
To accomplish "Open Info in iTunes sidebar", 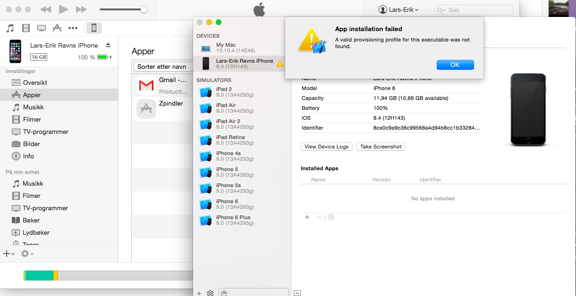I will [59, 156].
